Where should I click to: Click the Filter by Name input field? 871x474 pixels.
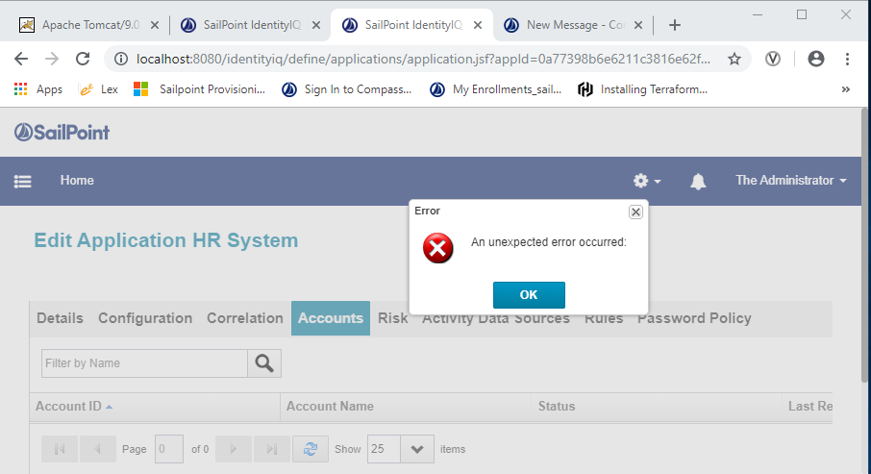click(x=144, y=363)
